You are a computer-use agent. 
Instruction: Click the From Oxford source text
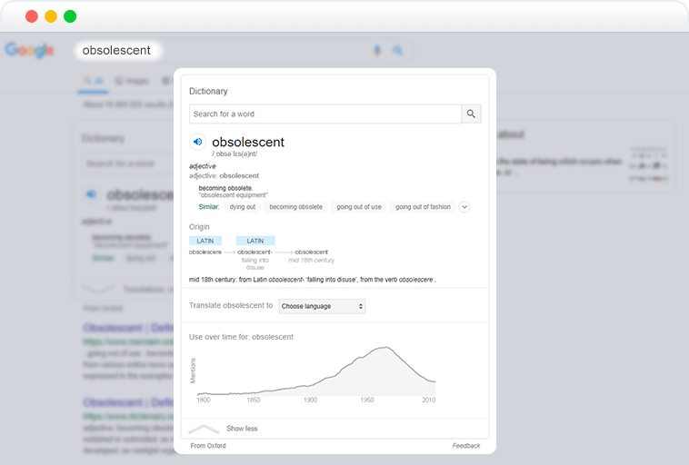[208, 446]
